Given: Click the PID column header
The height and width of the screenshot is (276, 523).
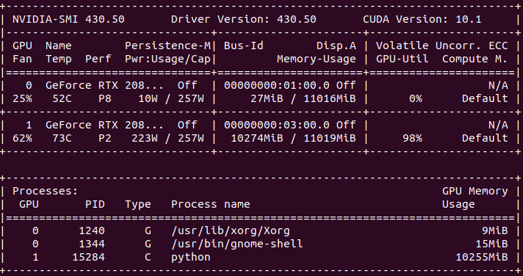Looking at the screenshot, I should pyautogui.click(x=95, y=204).
